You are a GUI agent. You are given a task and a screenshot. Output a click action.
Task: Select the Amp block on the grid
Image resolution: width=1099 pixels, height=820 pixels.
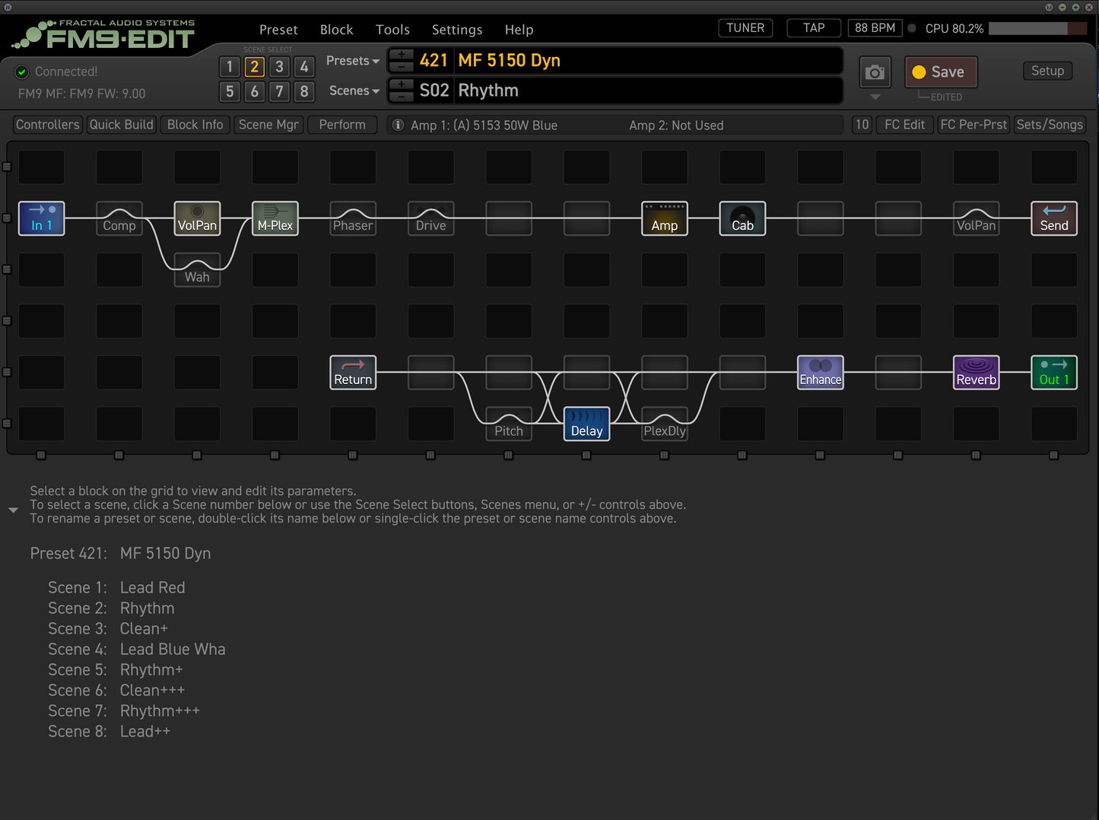664,218
